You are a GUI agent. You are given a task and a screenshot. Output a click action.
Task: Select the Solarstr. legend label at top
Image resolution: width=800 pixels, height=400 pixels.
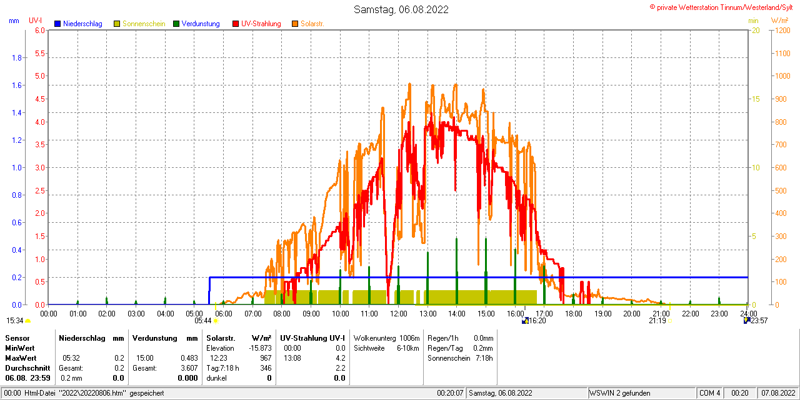click(x=312, y=24)
